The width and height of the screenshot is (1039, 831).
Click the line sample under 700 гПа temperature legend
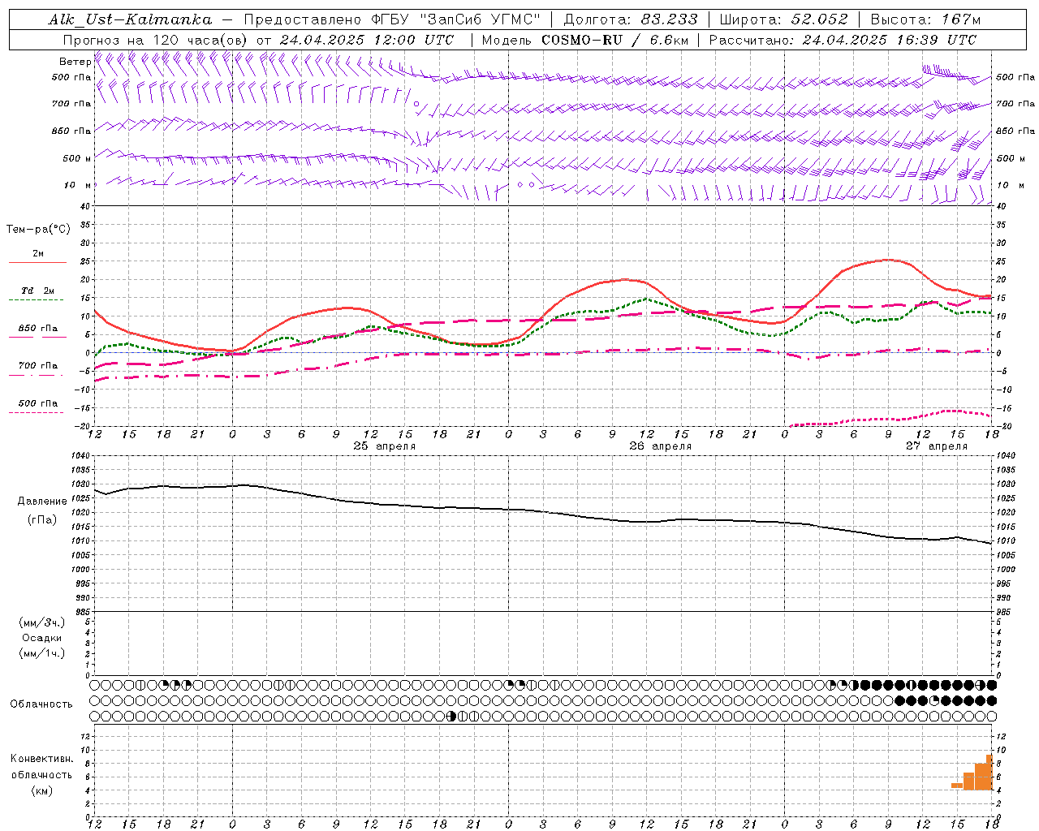point(37,375)
